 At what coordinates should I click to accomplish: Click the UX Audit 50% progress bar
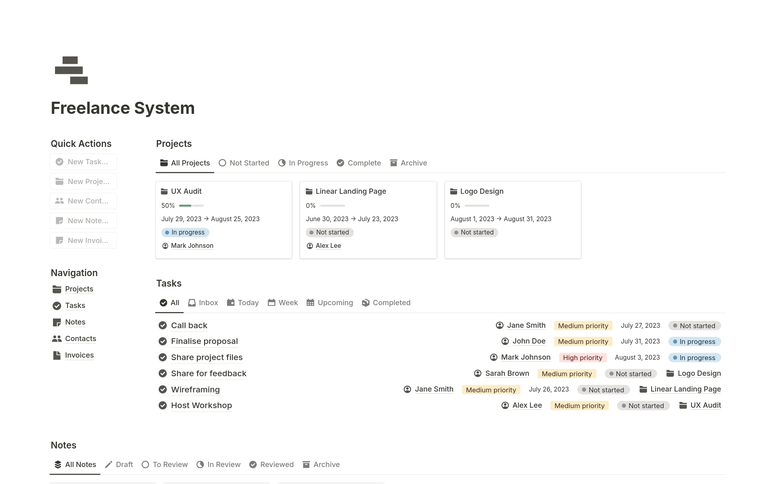click(191, 206)
